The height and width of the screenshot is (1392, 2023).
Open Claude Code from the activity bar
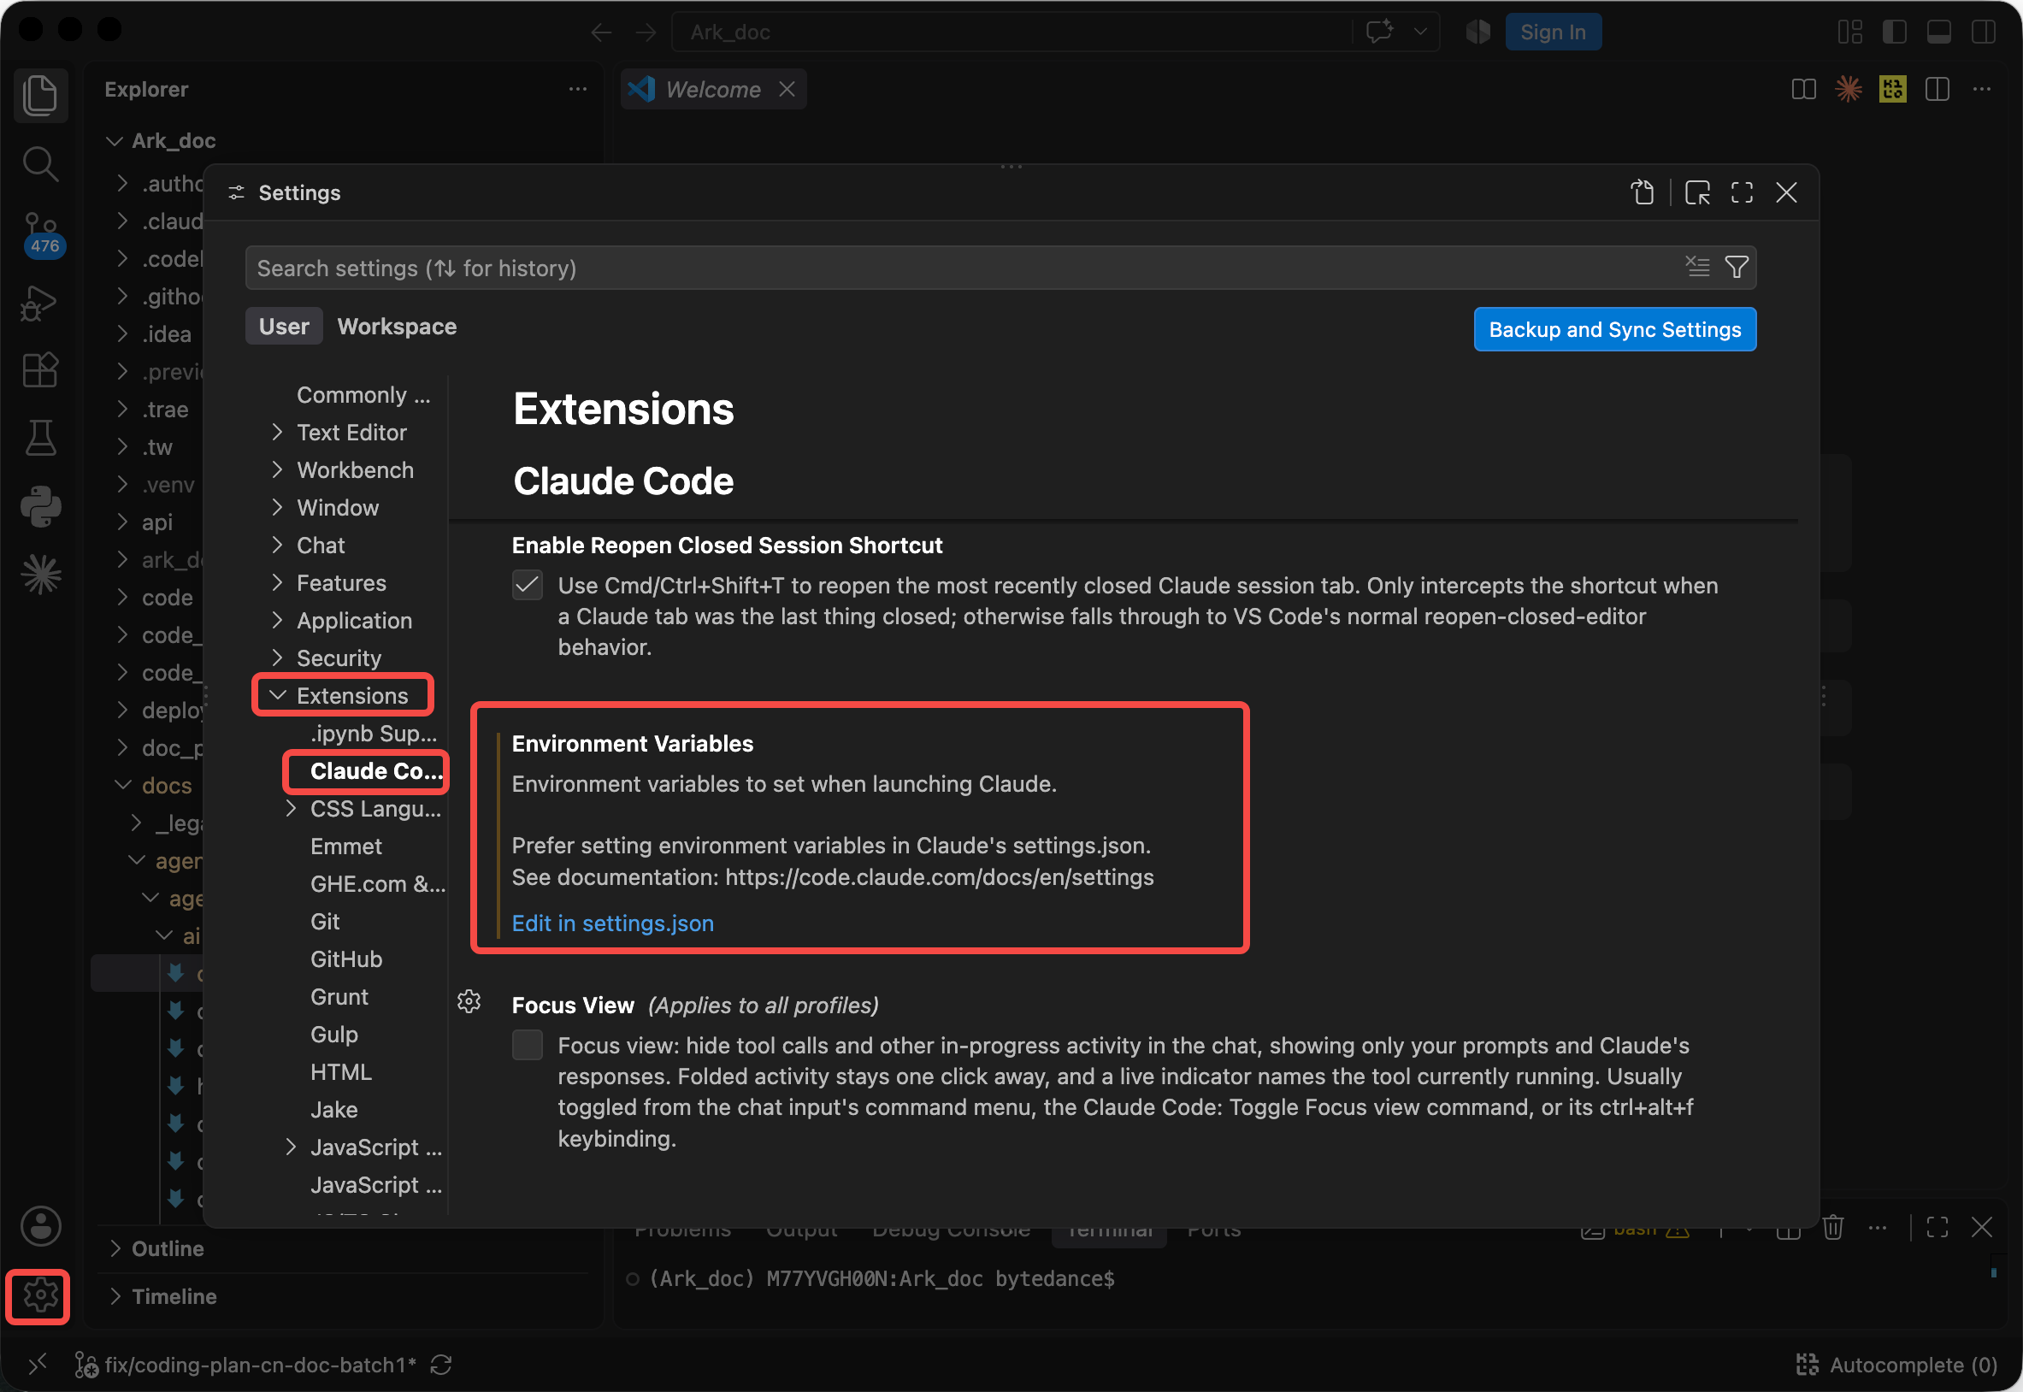tap(40, 574)
